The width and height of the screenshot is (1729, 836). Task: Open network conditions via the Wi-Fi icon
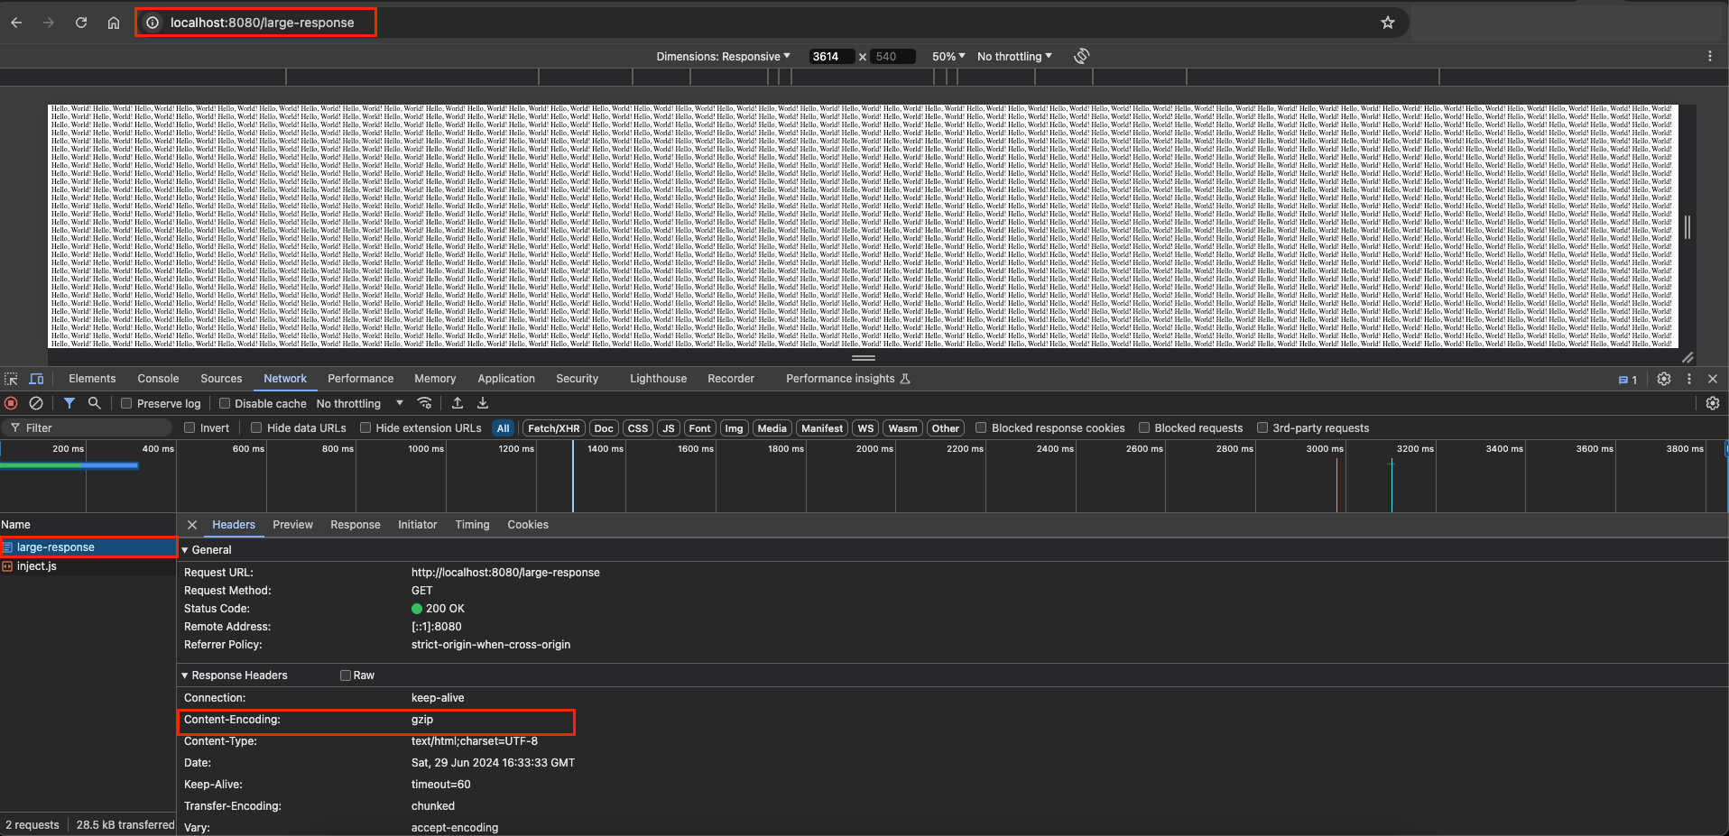point(424,403)
